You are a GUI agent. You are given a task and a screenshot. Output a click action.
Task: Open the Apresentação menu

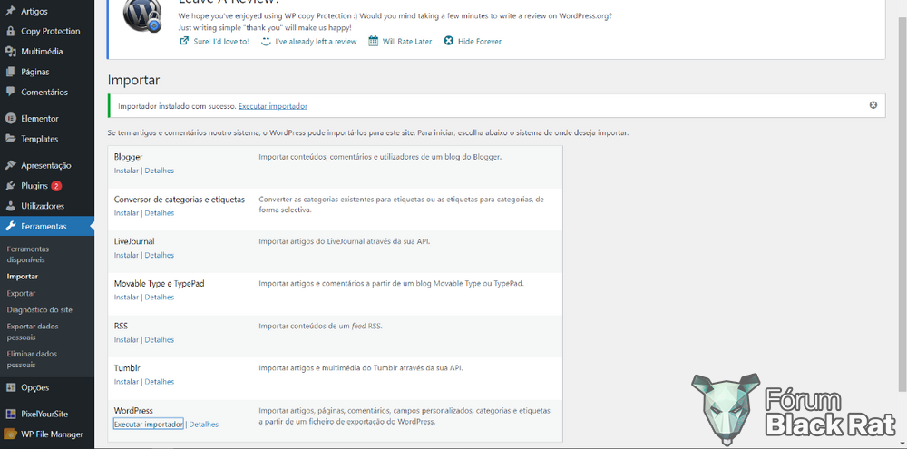tap(47, 165)
